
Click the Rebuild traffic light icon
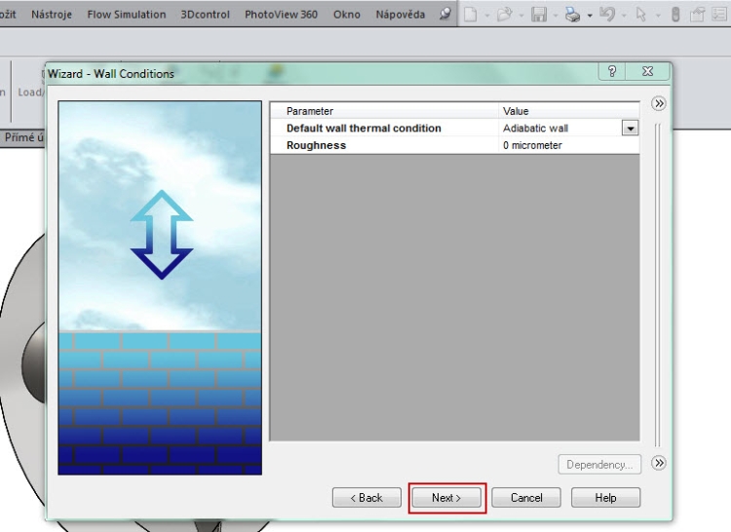pyautogui.click(x=675, y=15)
